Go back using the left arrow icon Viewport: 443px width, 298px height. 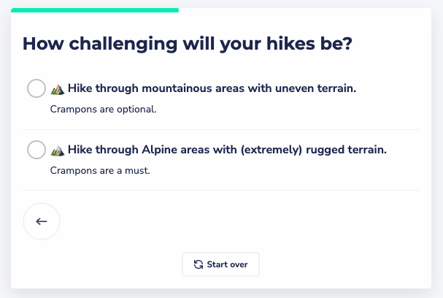[x=42, y=221]
